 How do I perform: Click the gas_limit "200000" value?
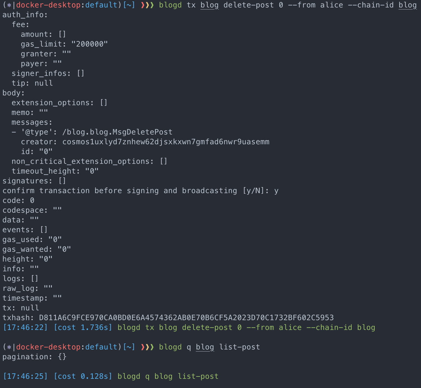pyautogui.click(x=90, y=44)
